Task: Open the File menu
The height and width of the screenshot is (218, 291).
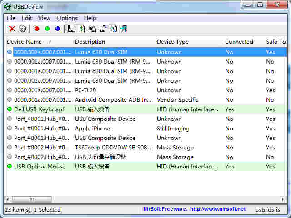Action: pos(11,18)
